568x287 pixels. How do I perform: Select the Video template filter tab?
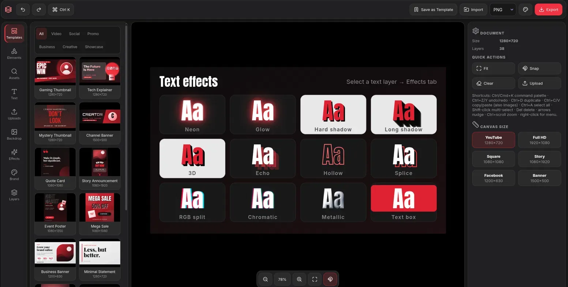click(x=56, y=34)
